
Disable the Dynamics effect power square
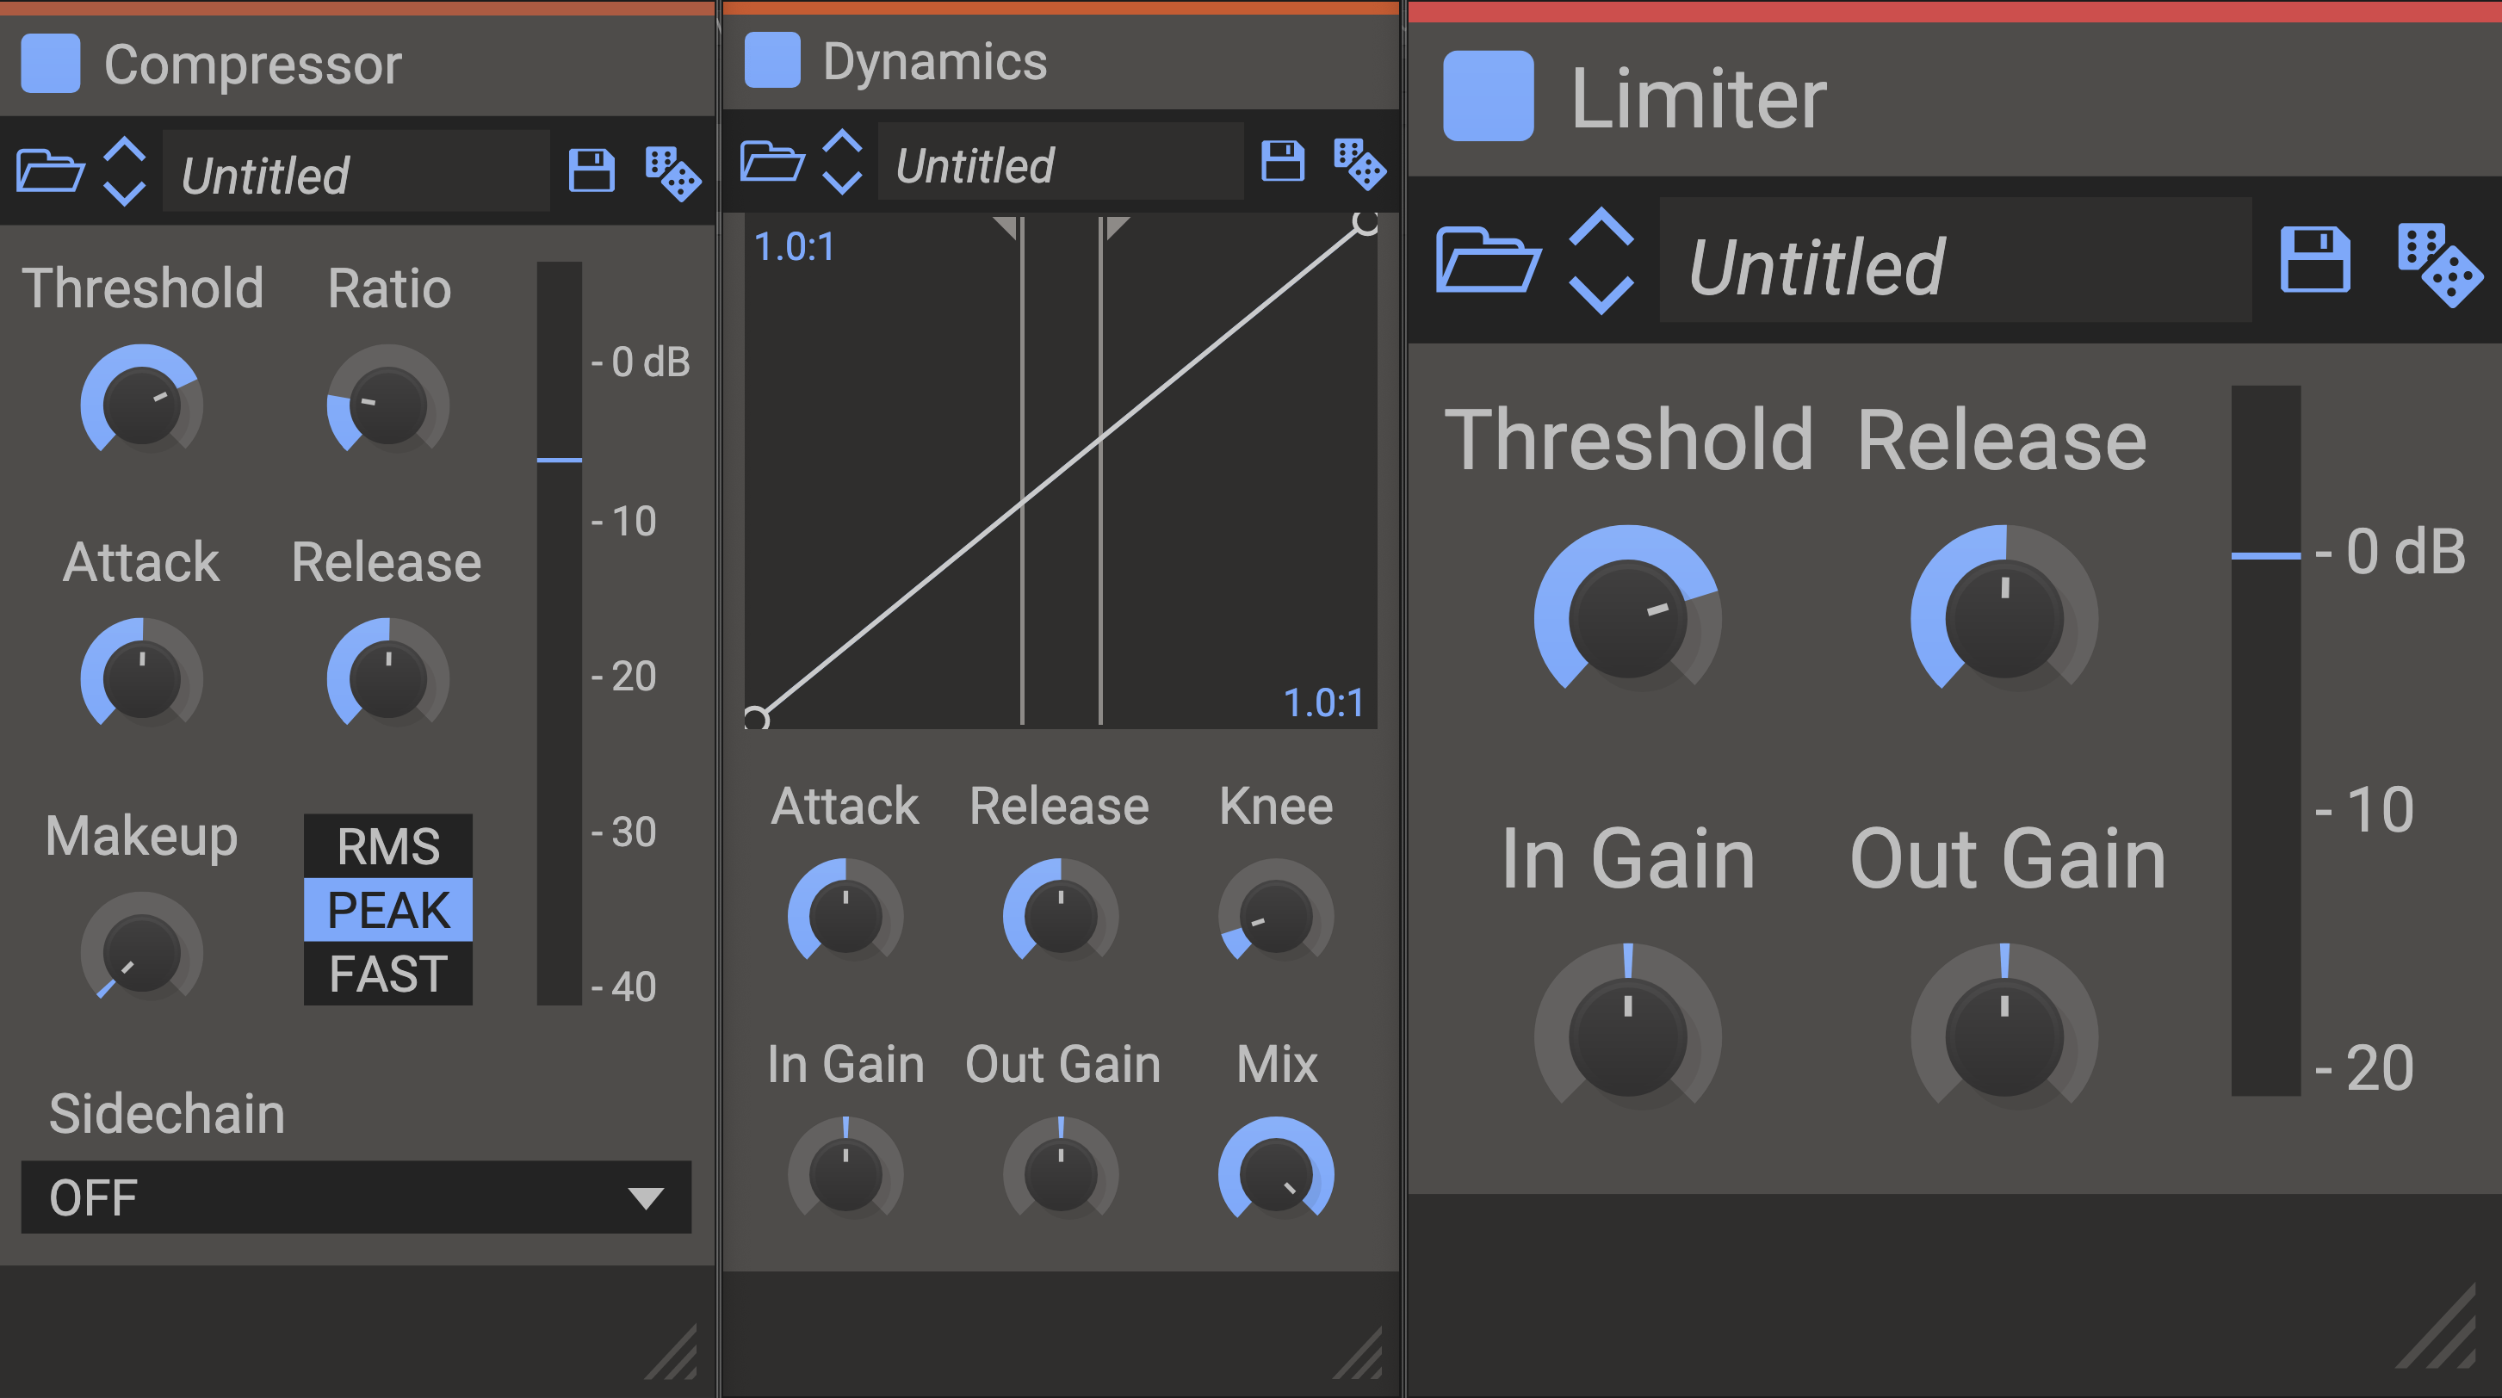point(772,60)
